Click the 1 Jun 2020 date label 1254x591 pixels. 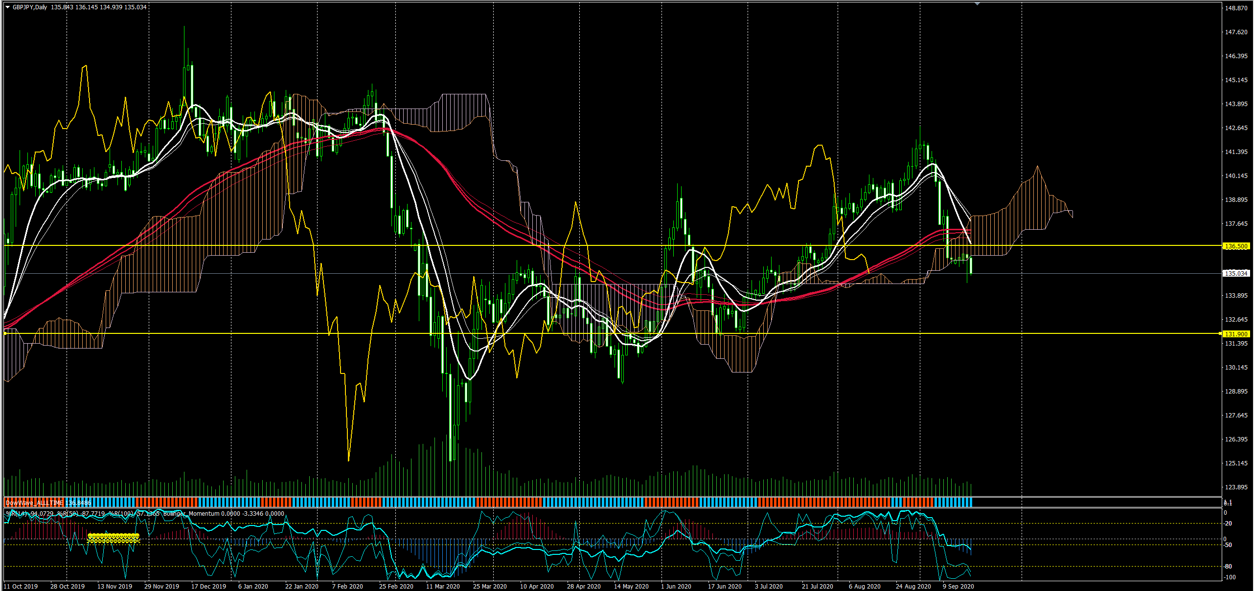[676, 586]
